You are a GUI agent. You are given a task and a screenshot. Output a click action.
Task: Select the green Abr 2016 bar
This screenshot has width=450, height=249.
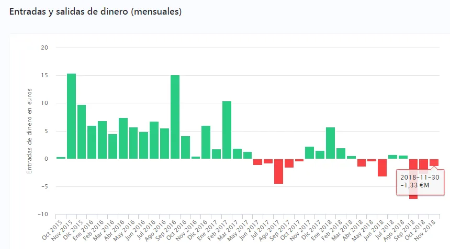[123, 138]
